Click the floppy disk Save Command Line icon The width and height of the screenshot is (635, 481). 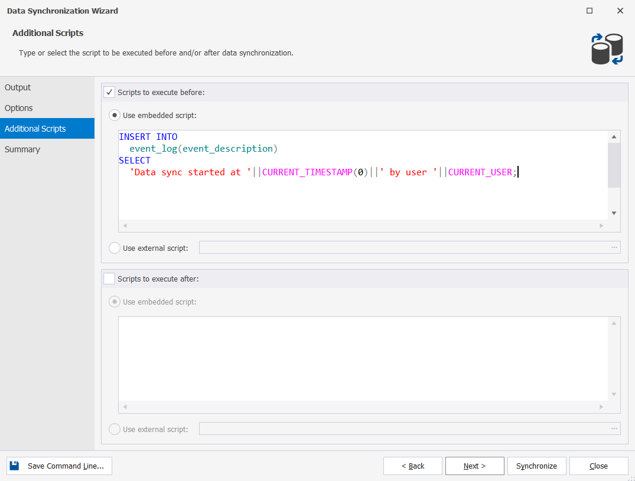point(14,466)
